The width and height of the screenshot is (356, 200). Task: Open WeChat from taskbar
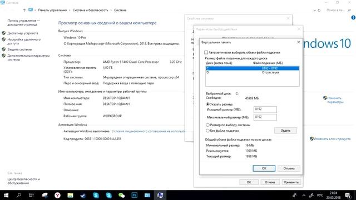[x=121, y=195]
